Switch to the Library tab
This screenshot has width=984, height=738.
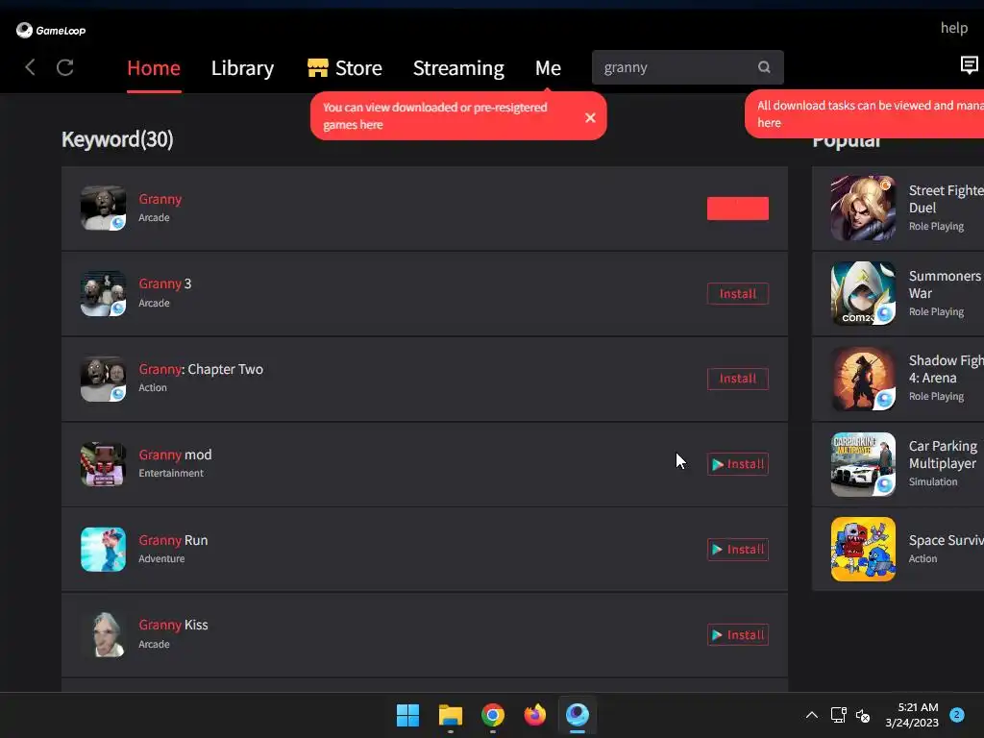pyautogui.click(x=242, y=68)
